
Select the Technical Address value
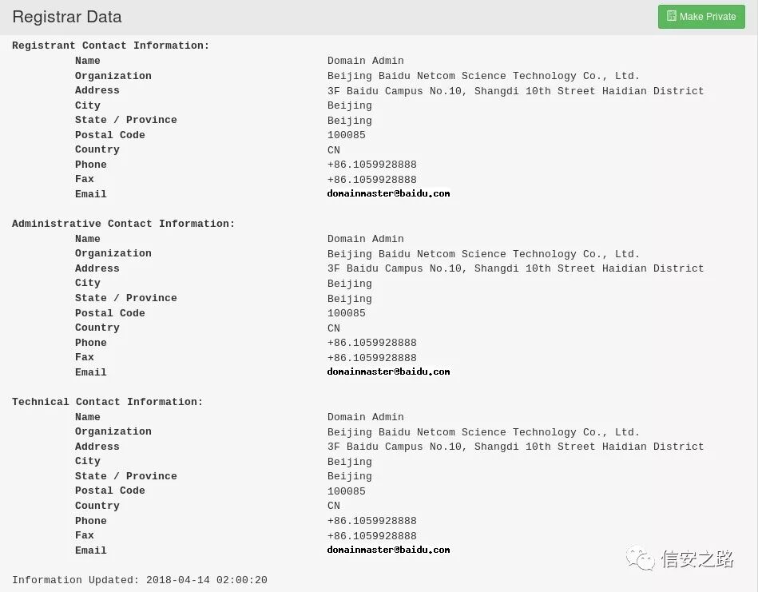pyautogui.click(x=515, y=447)
